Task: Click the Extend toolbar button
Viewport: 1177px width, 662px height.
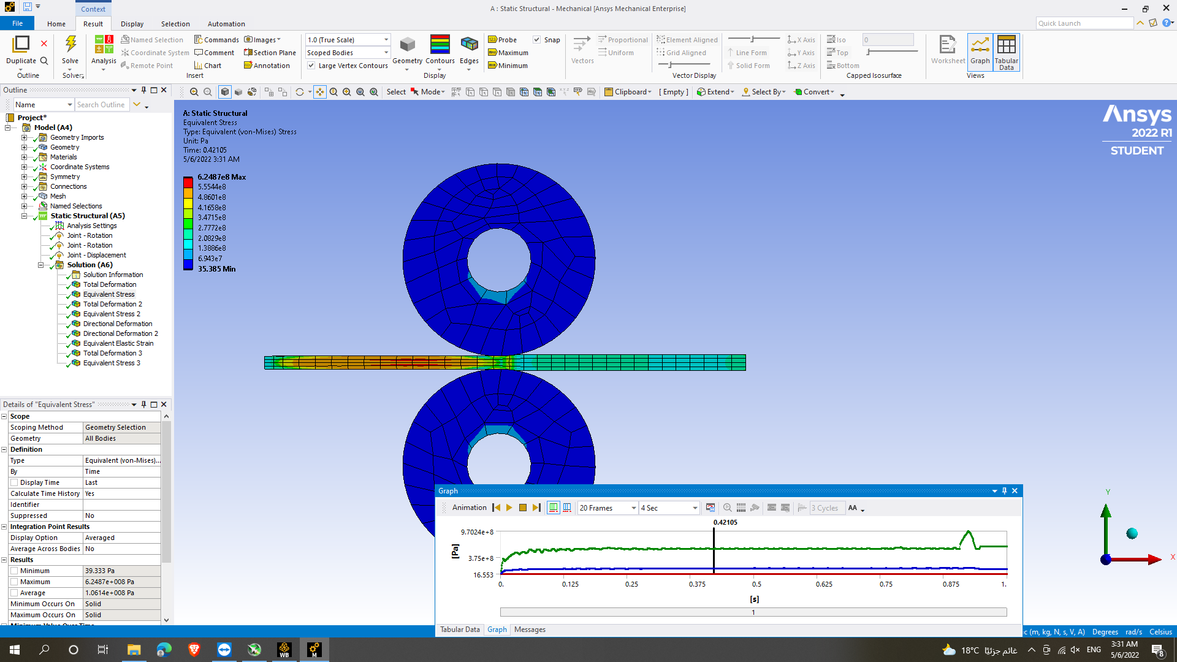Action: tap(715, 92)
